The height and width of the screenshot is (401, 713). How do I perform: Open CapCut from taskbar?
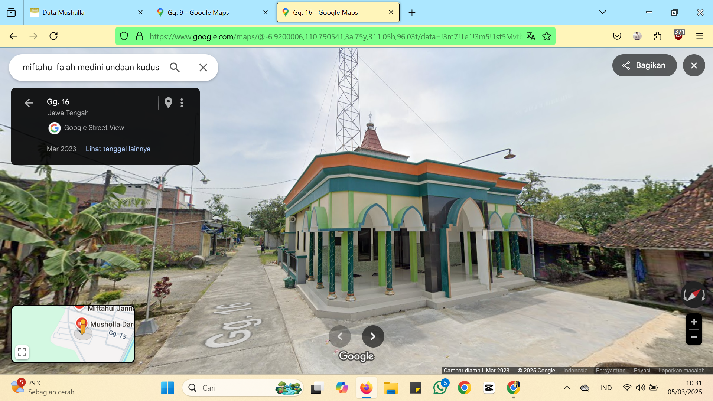[x=489, y=388]
